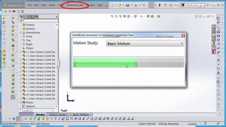226x127 pixels.
Task: Click the Rebuild traffic light icon
Action: [160, 5]
